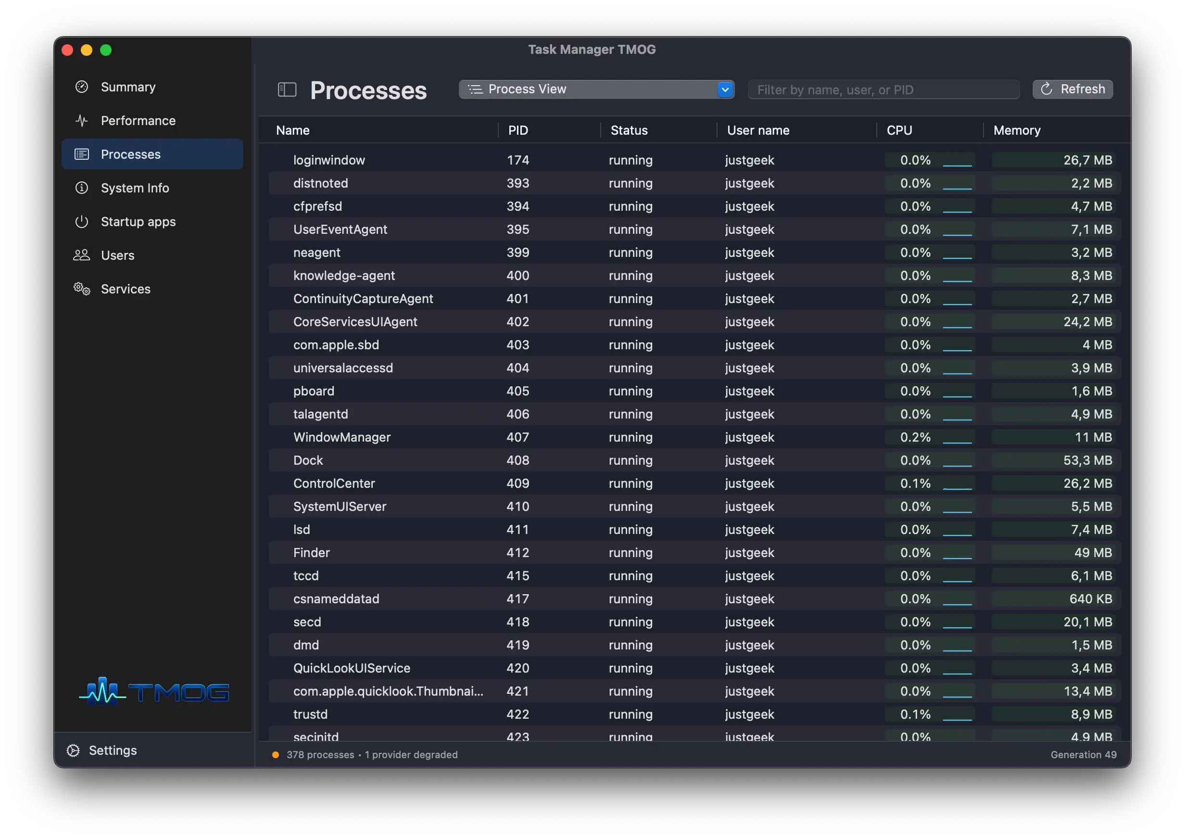Select the dmd process row

click(x=694, y=645)
